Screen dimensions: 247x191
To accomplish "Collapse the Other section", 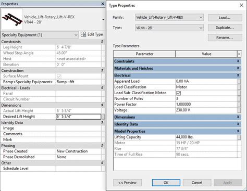I will [102, 163].
